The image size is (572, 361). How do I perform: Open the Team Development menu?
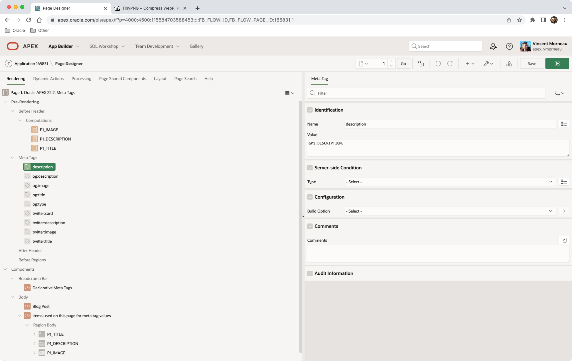coord(157,46)
